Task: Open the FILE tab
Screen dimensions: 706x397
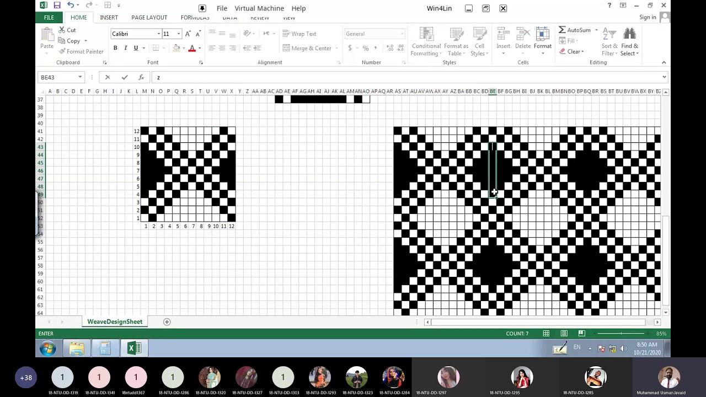Action: 49,18
